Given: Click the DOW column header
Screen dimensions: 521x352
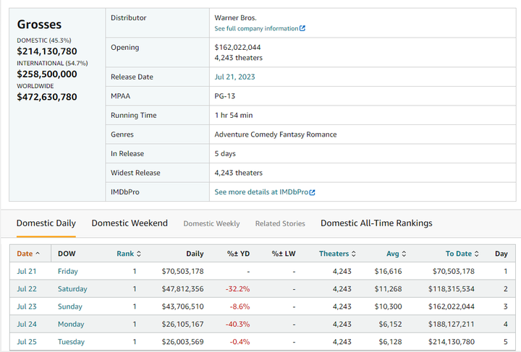Looking at the screenshot, I should coord(67,254).
